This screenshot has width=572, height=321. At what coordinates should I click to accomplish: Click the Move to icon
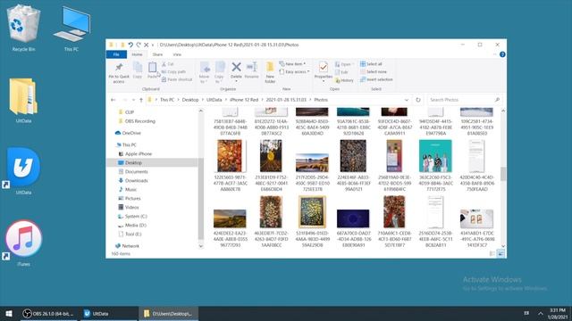[205, 68]
